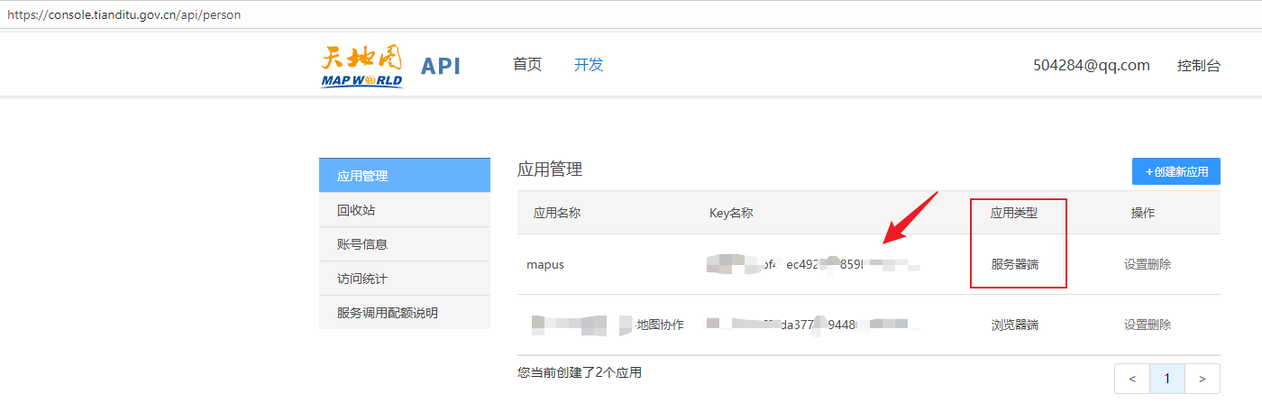Image resolution: width=1262 pixels, height=403 pixels.
Task: Go to the 首页 navigation item
Action: (x=527, y=65)
